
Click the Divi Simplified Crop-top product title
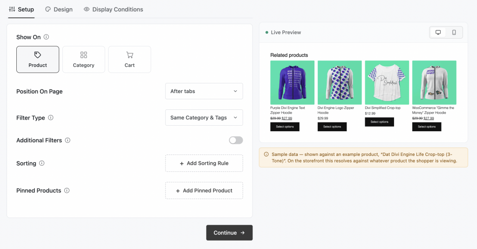coord(383,108)
